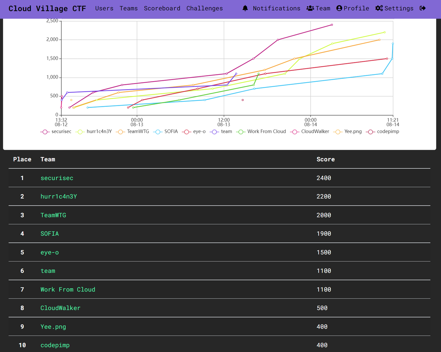Open Work From Cloud team link
441x352 pixels.
coord(68,289)
